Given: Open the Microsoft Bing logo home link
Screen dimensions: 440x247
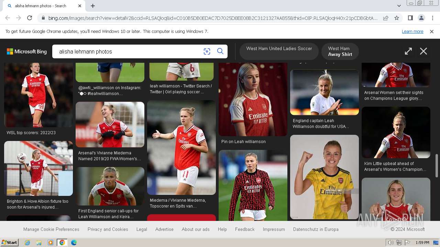Looking at the screenshot, I should 27,51.
